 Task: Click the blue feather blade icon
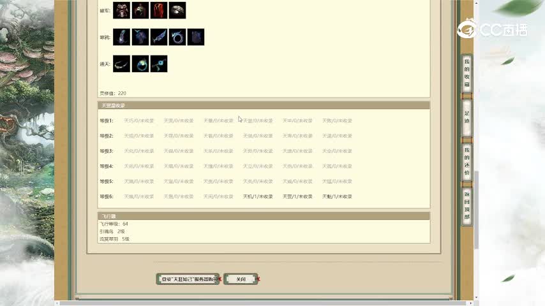[159, 37]
